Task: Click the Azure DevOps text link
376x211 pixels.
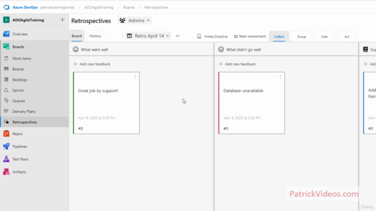Action: coord(25,8)
